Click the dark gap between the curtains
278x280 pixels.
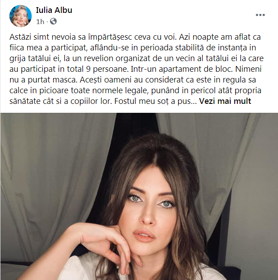(x=137, y=128)
